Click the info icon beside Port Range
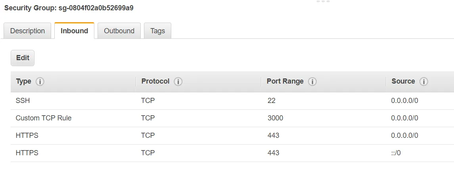454x183 pixels. 312,82
